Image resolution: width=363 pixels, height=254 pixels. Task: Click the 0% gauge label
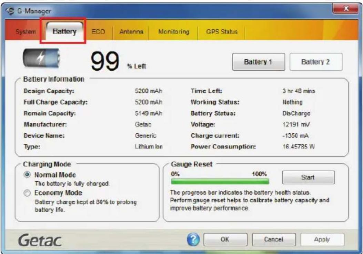tap(175, 174)
